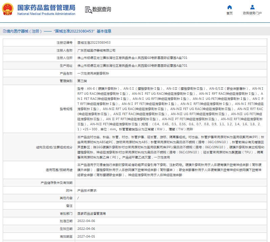Click the National Medical Products Administration text
This screenshot has height=242, width=270.
(x=46, y=14)
